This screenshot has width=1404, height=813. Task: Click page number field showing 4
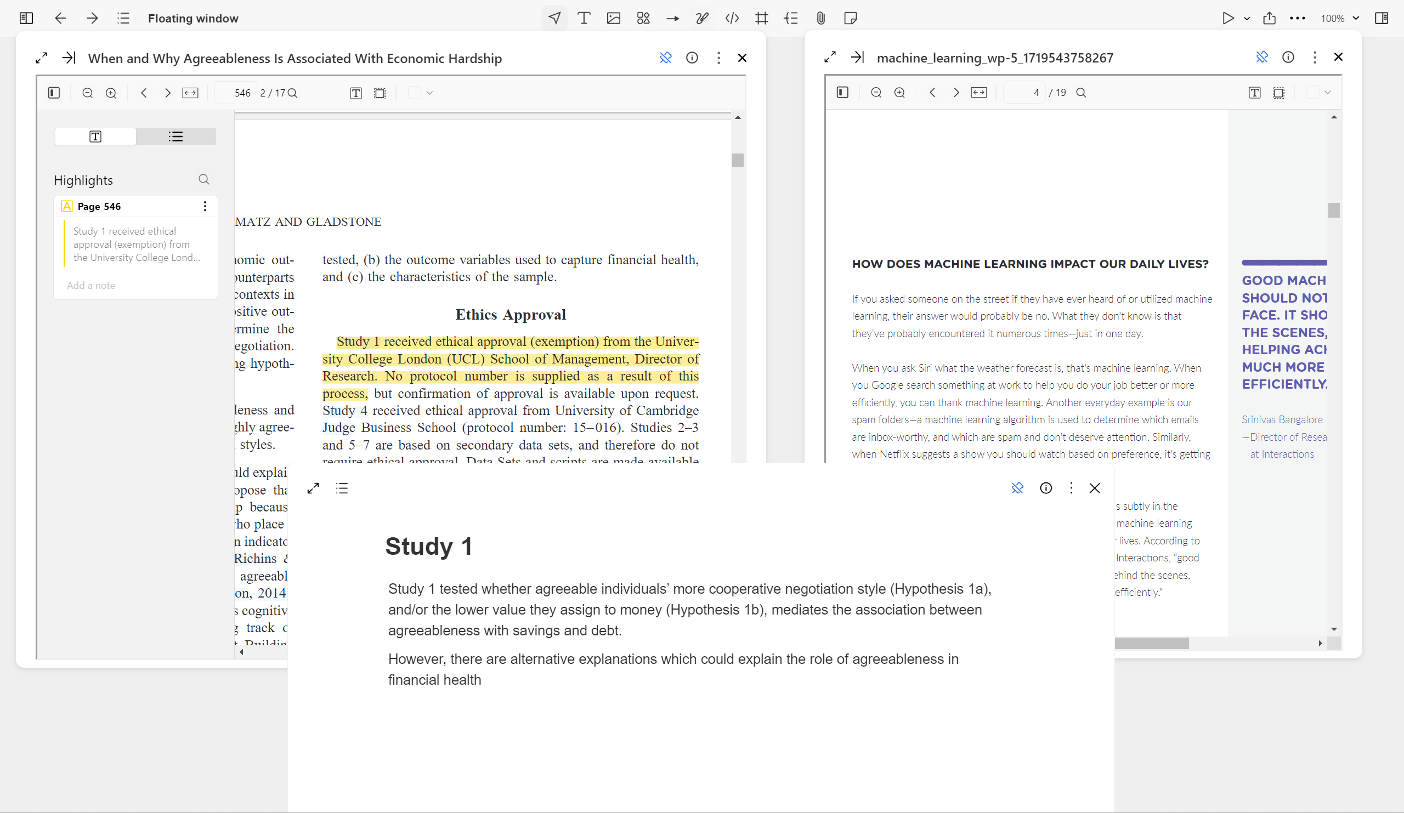1024,93
